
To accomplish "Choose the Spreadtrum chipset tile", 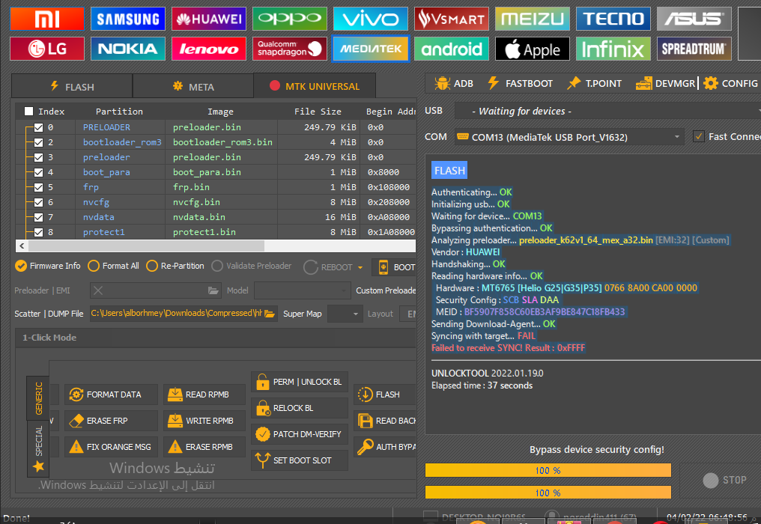I will pyautogui.click(x=694, y=49).
